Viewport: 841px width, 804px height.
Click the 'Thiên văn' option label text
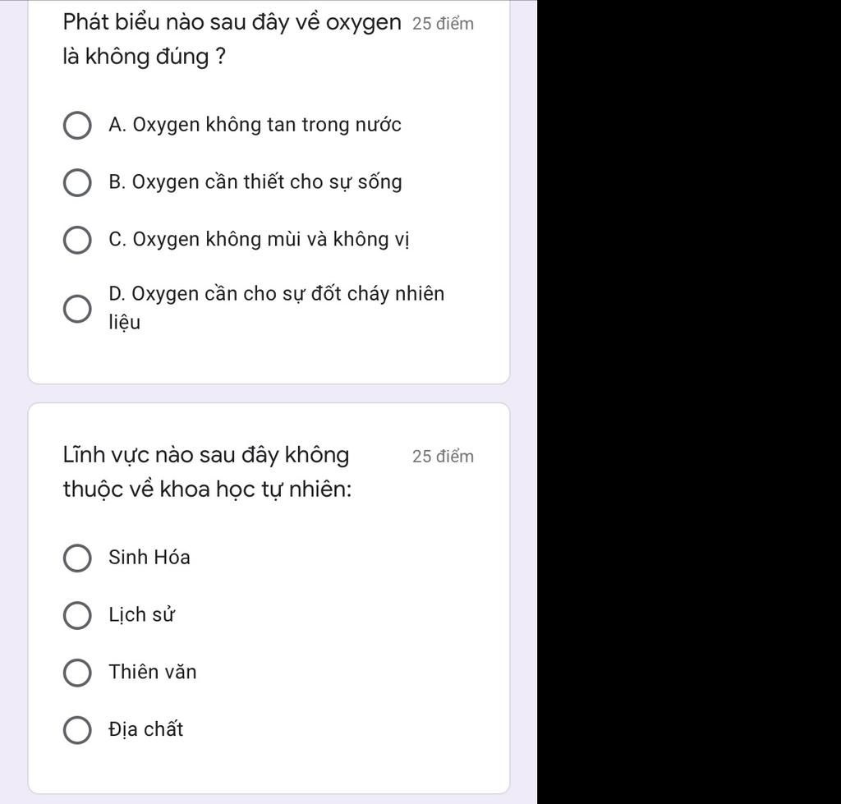pyautogui.click(x=152, y=672)
